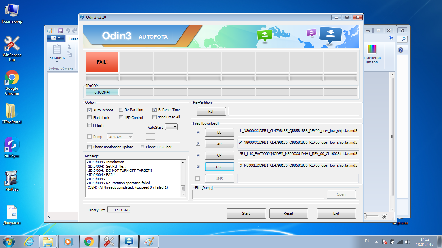Screen dimensions: 442x248
Task: Switch to WinService Pro in the taskbar
Action: pos(109,241)
